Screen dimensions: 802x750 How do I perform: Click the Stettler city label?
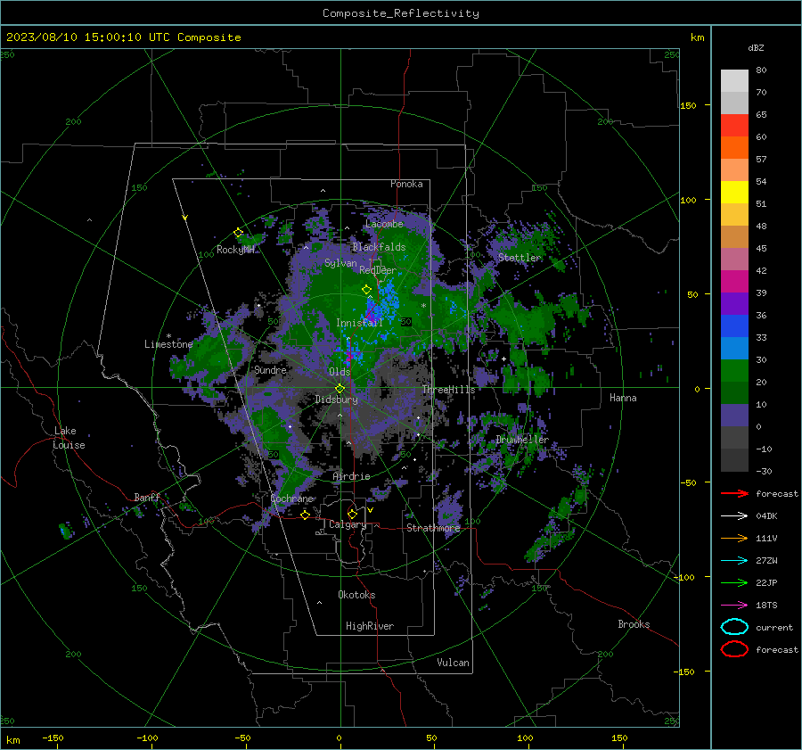click(520, 258)
